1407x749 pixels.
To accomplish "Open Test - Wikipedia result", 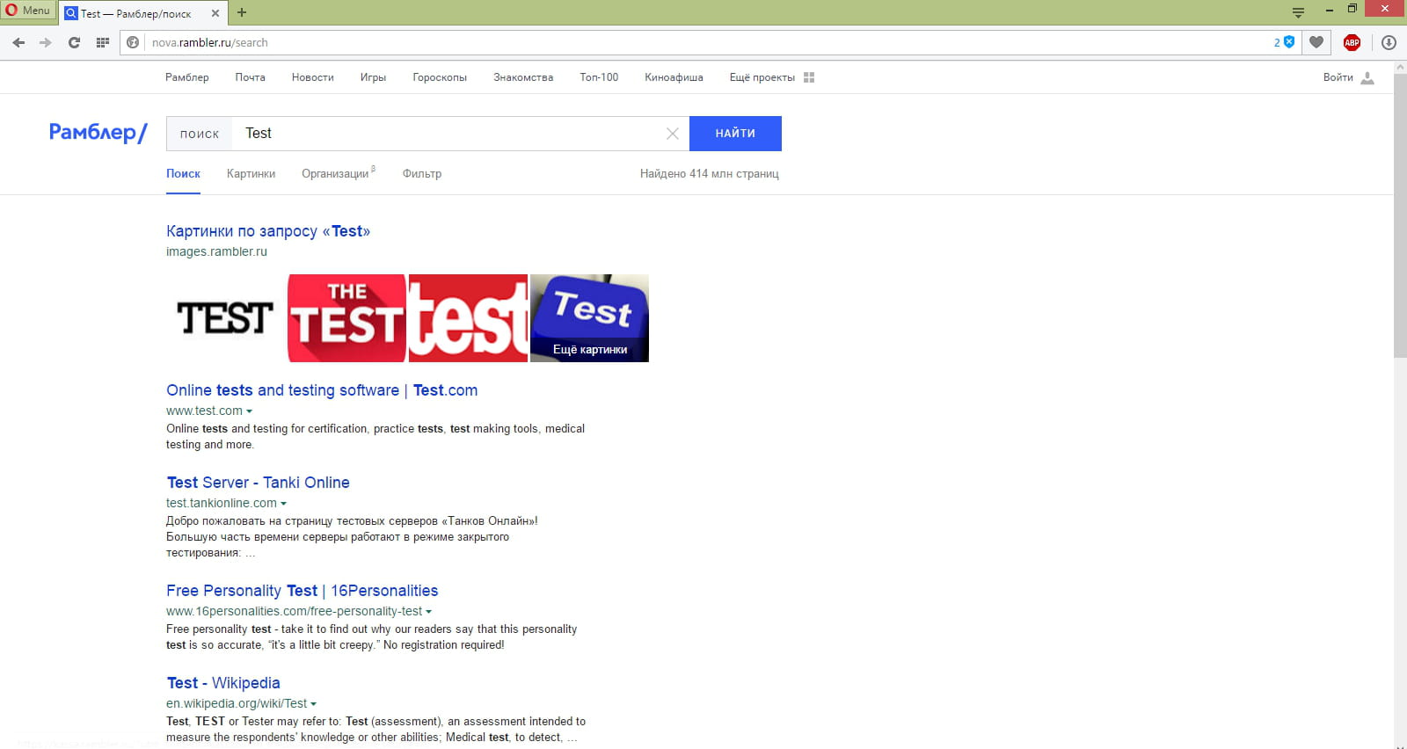I will click(223, 683).
